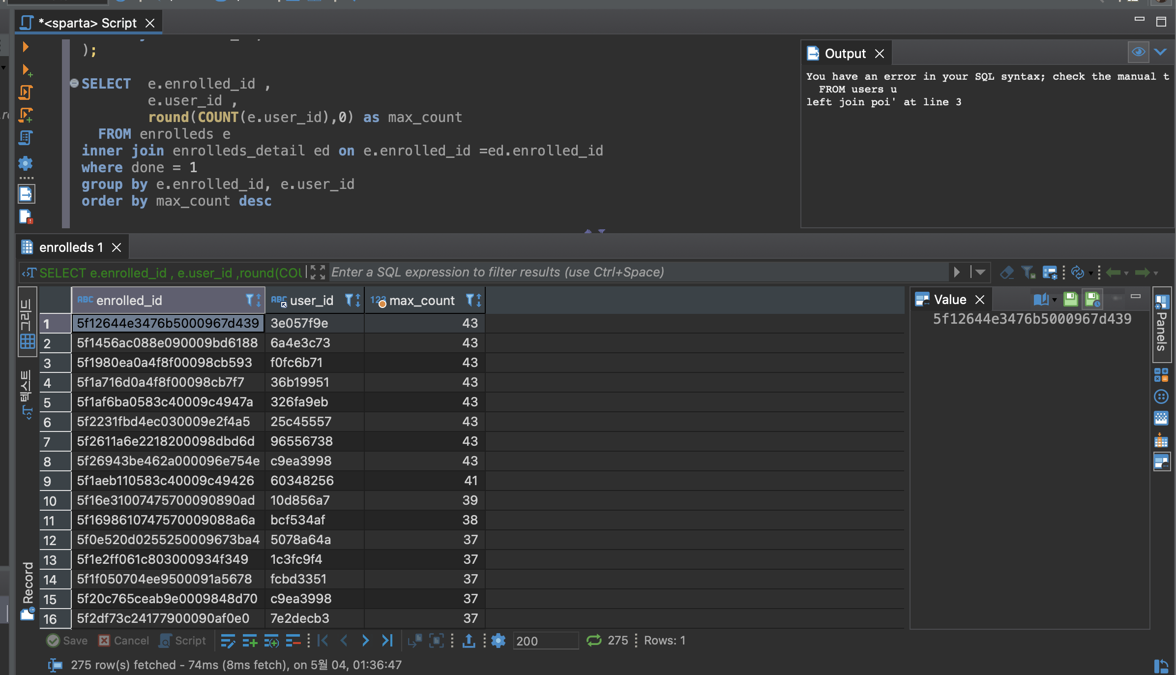This screenshot has height=675, width=1176.
Task: Click the refresh results icon near 275
Action: point(593,640)
